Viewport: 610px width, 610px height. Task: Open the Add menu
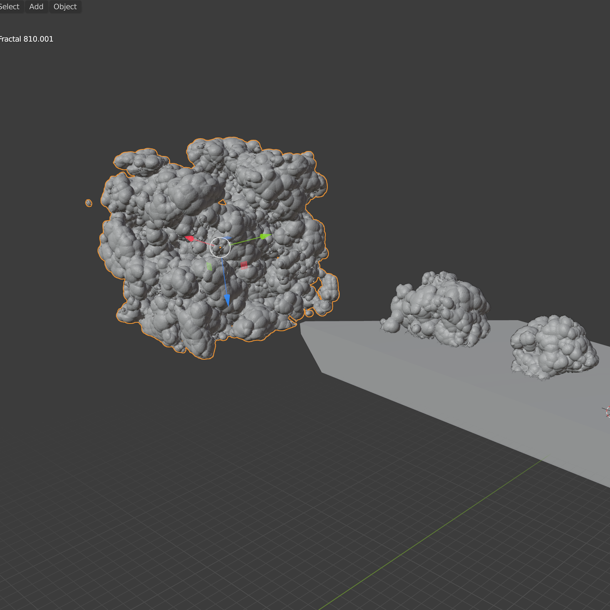point(36,7)
